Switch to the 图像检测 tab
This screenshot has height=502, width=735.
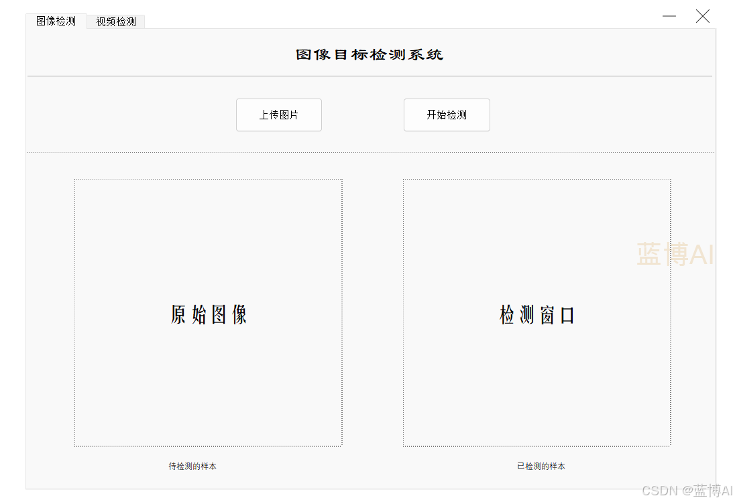click(56, 21)
